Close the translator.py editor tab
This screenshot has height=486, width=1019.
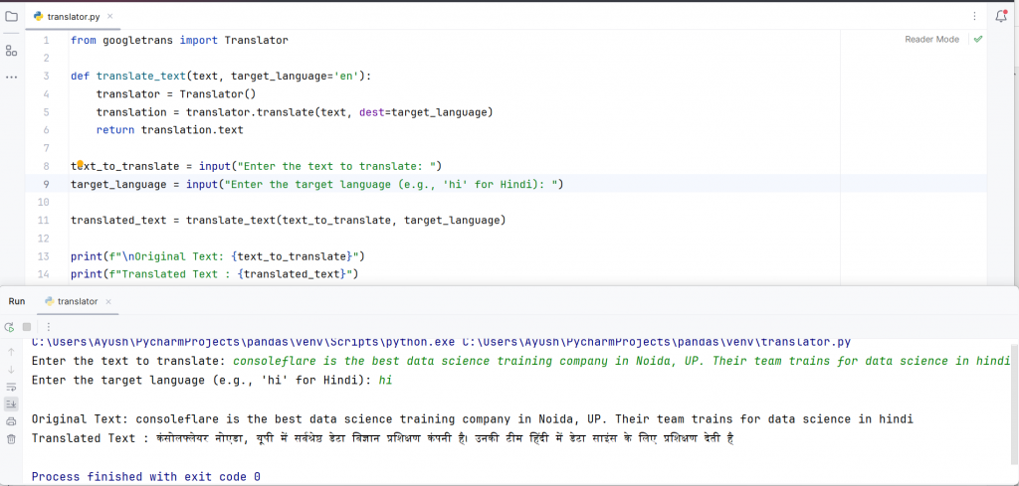click(x=111, y=17)
